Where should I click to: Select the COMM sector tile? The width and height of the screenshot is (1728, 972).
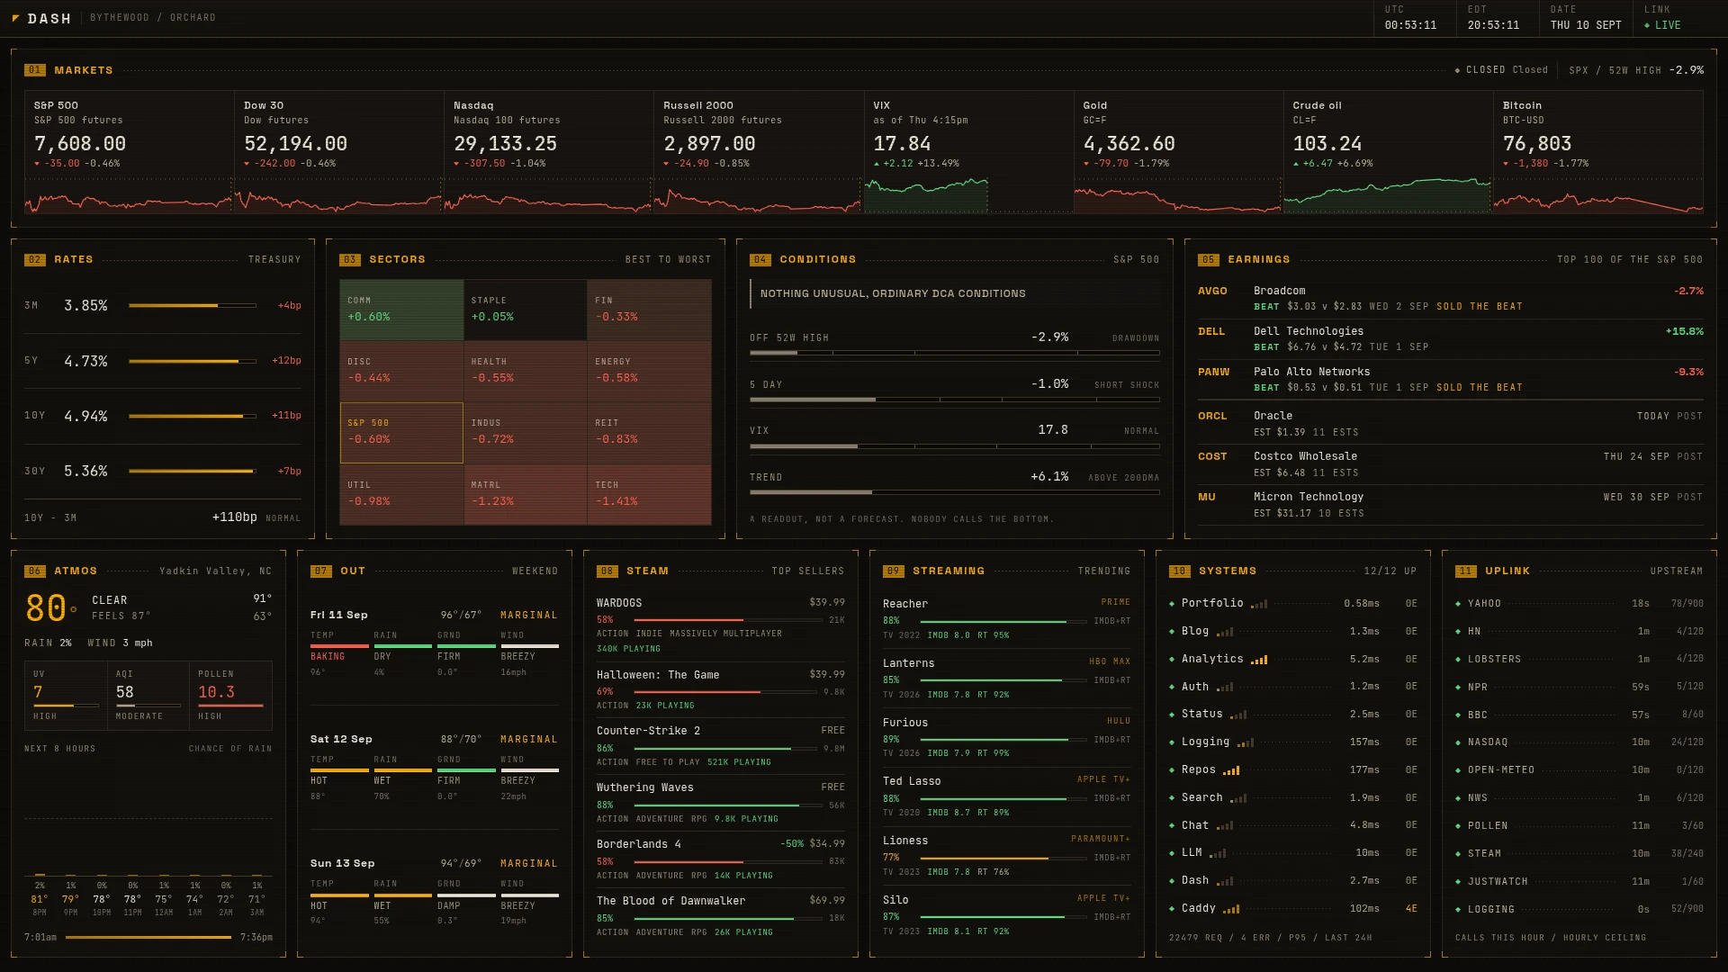401,310
